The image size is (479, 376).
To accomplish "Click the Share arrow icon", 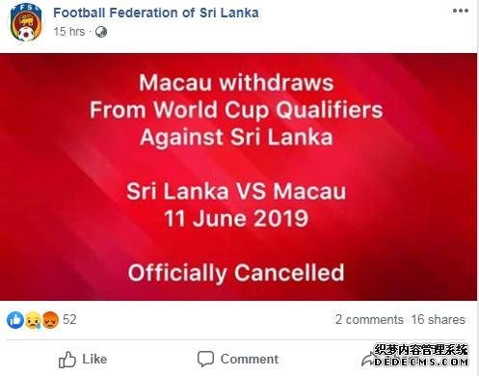I will coord(368,360).
